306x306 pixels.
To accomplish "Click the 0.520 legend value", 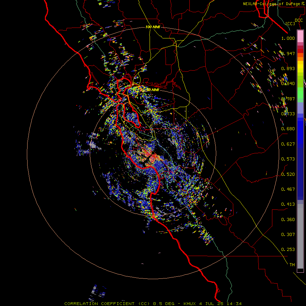I will click(x=288, y=174).
